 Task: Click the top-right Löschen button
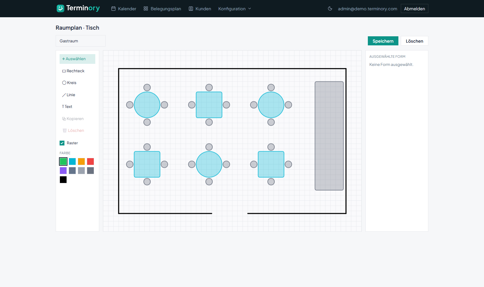[414, 41]
